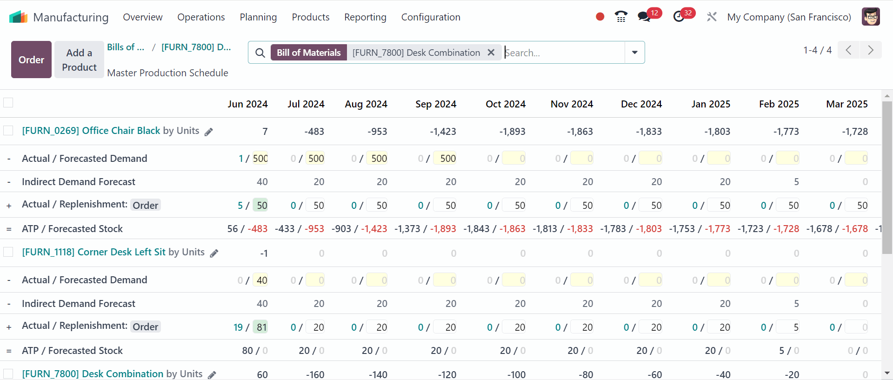Open the Planning menu

point(258,17)
